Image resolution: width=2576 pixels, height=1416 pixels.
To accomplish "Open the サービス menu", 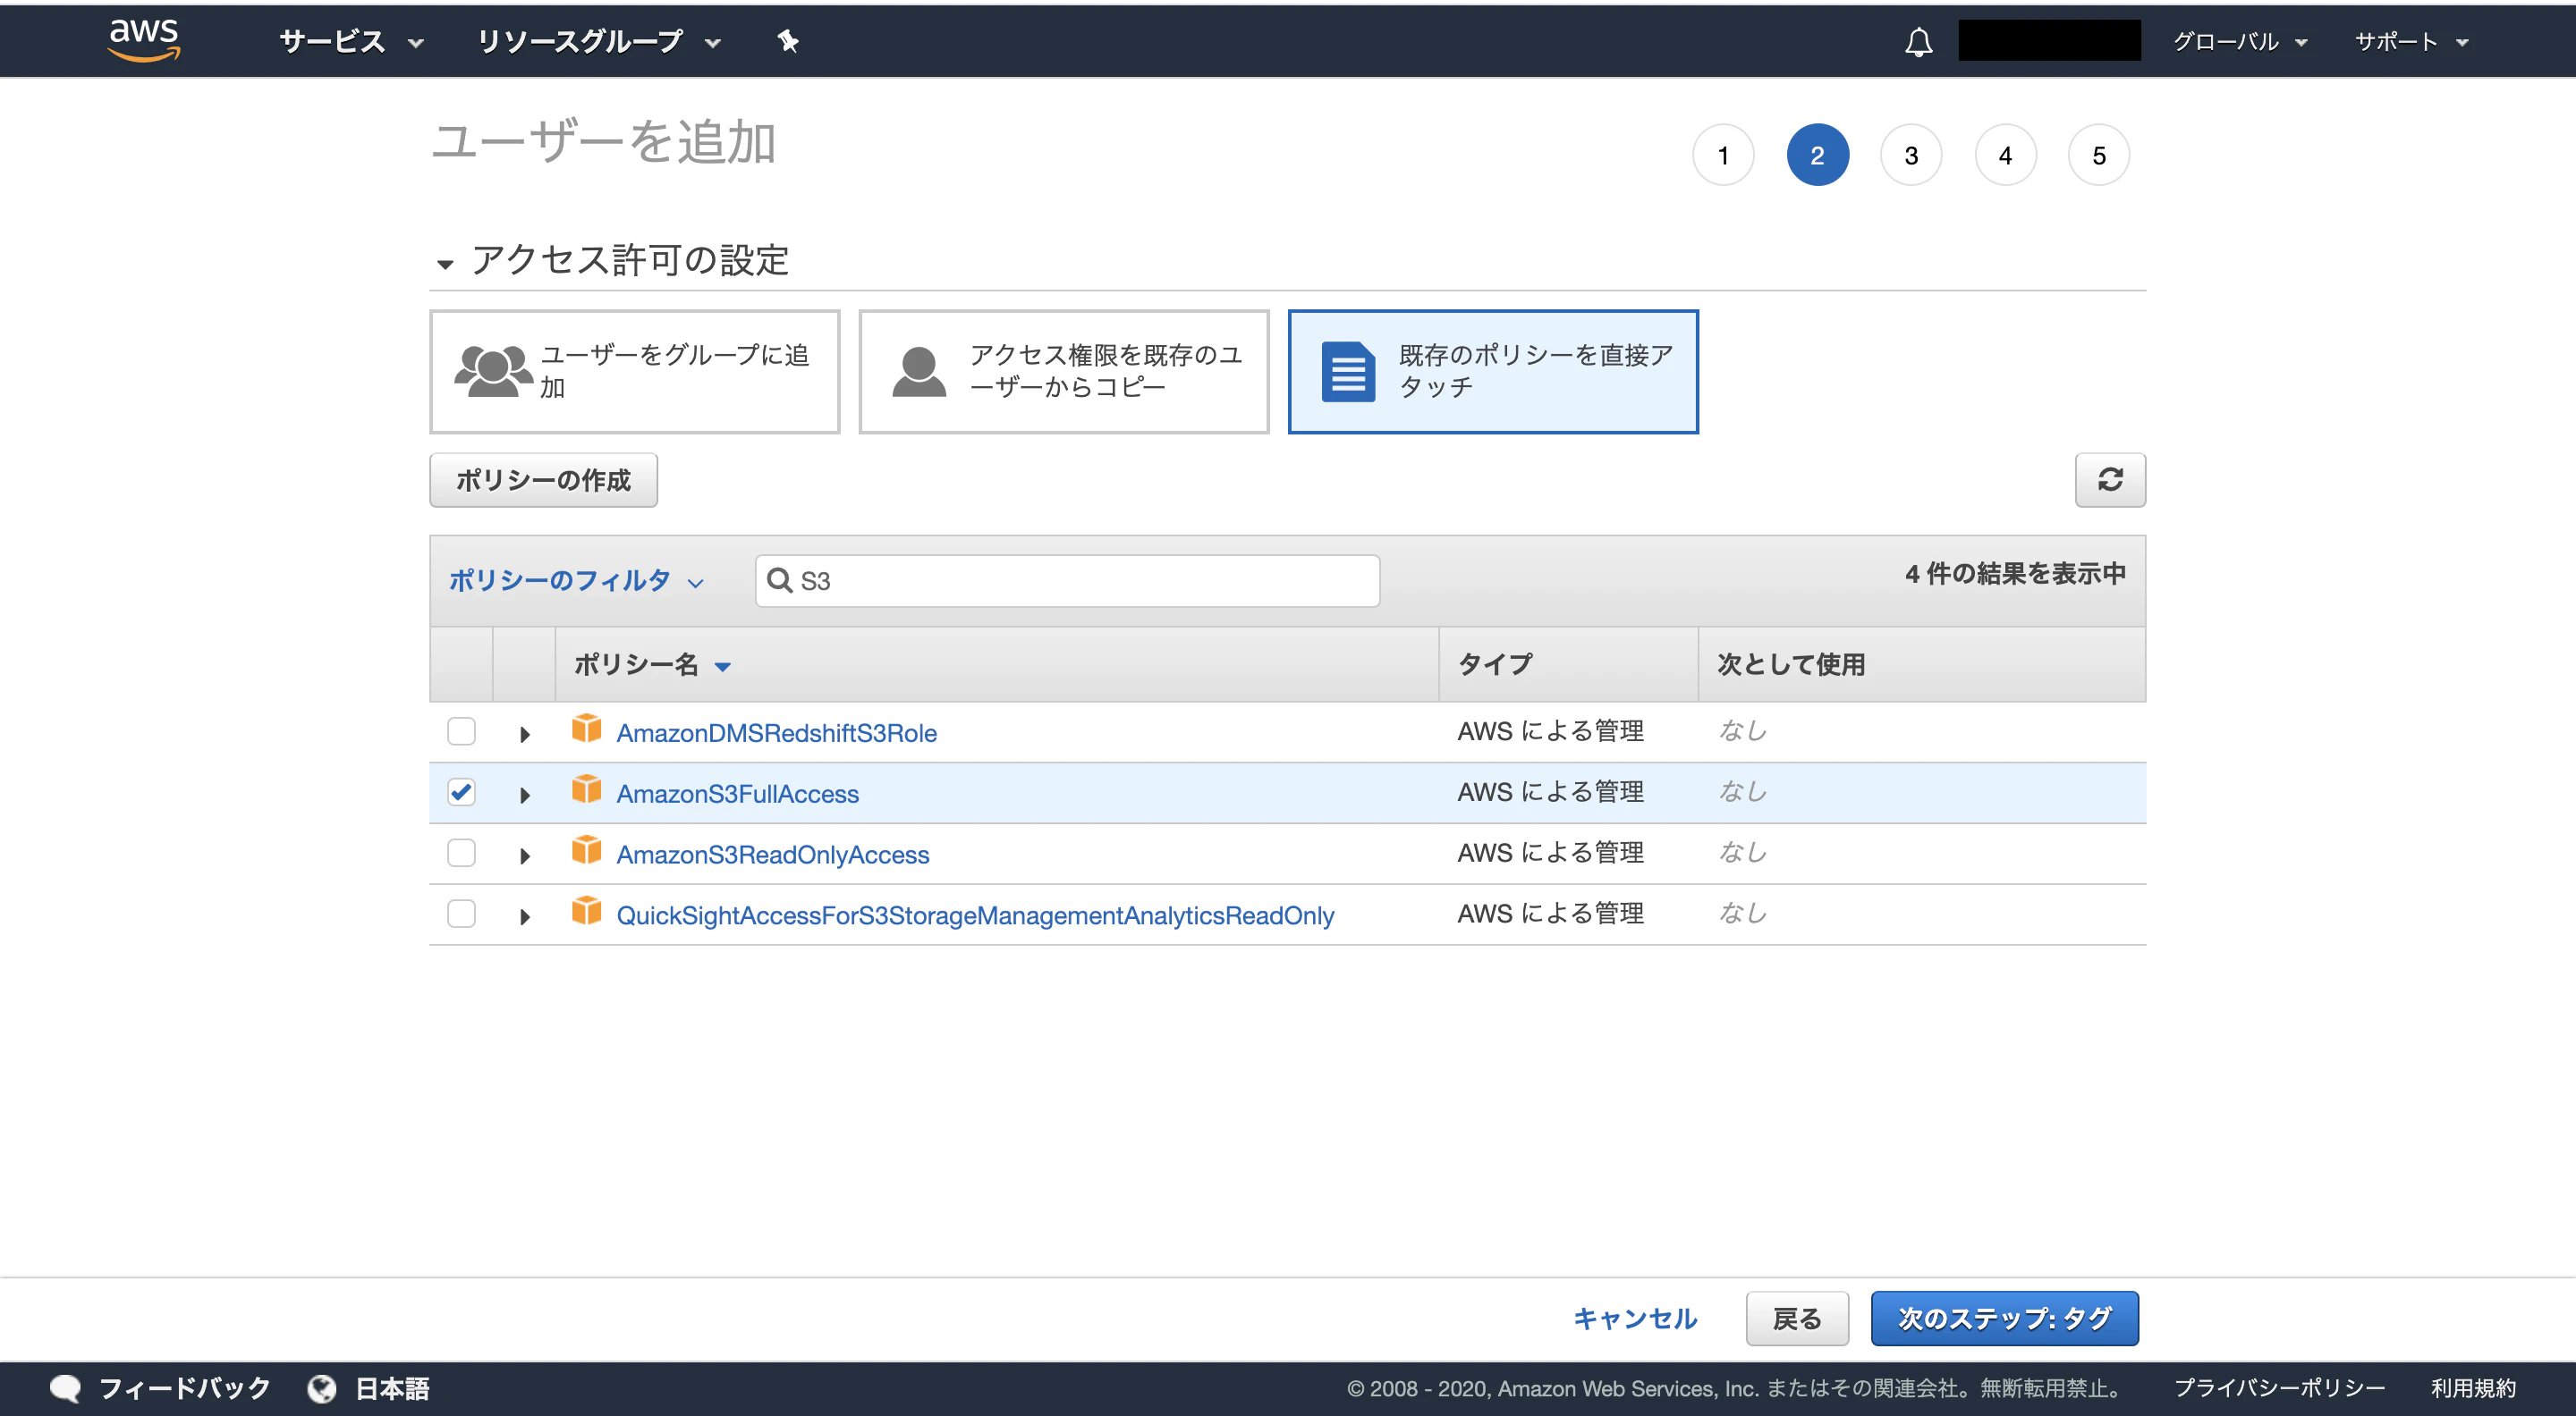I will tap(352, 41).
